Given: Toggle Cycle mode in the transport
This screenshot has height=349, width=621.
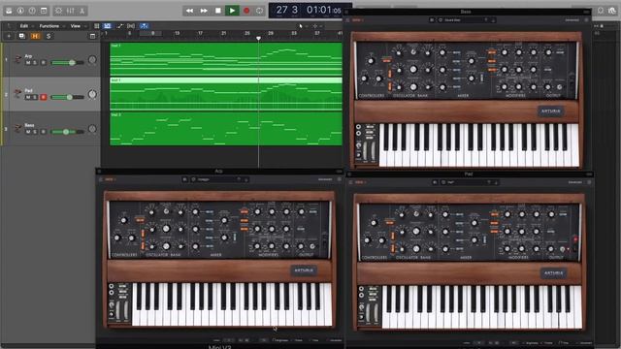Looking at the screenshot, I should click(259, 11).
